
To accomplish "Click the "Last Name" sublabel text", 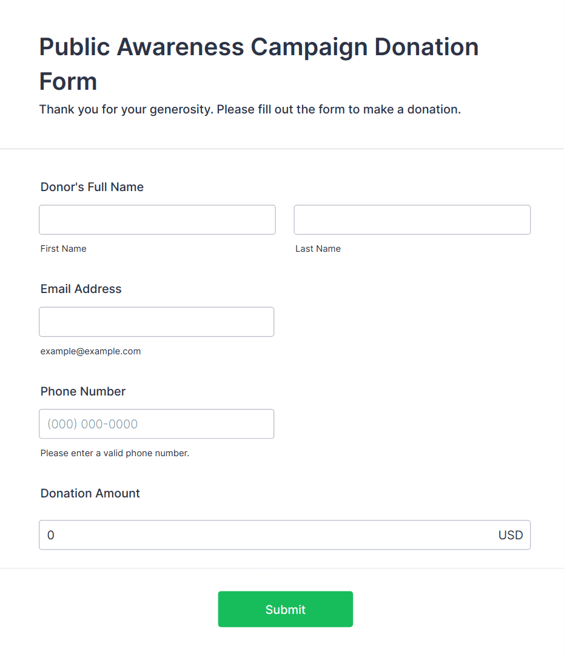I will click(x=318, y=249).
